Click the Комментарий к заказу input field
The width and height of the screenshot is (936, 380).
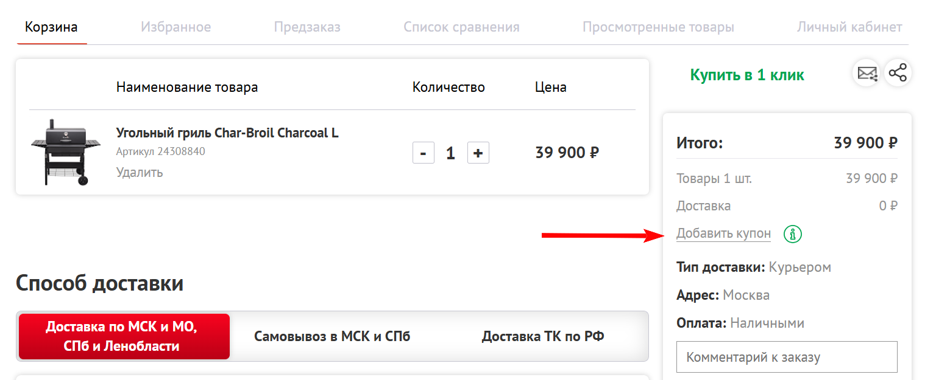787,357
